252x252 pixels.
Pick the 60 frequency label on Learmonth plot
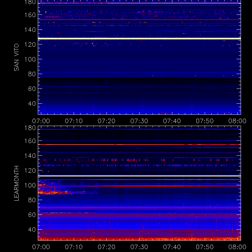(32, 215)
